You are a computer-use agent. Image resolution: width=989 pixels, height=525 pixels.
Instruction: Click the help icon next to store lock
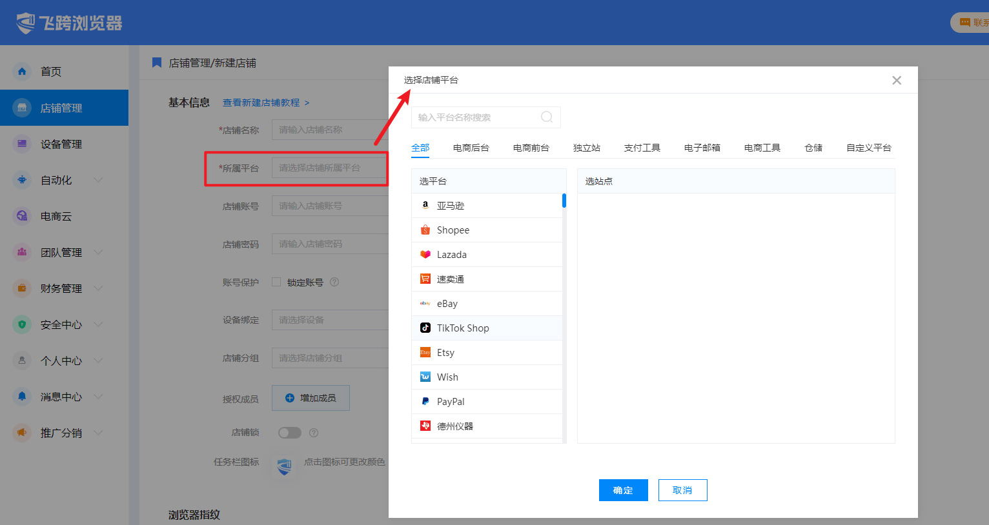(x=314, y=433)
